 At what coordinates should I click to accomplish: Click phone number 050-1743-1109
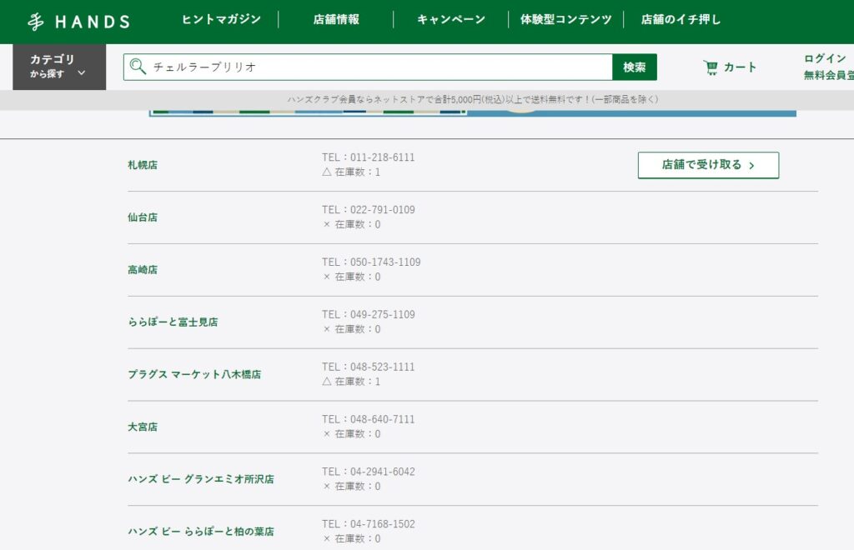click(x=385, y=262)
